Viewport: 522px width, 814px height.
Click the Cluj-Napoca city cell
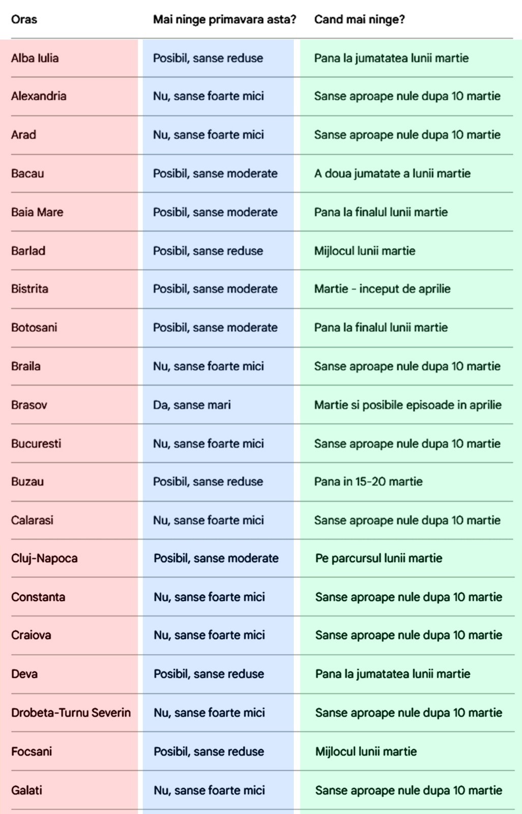44,558
